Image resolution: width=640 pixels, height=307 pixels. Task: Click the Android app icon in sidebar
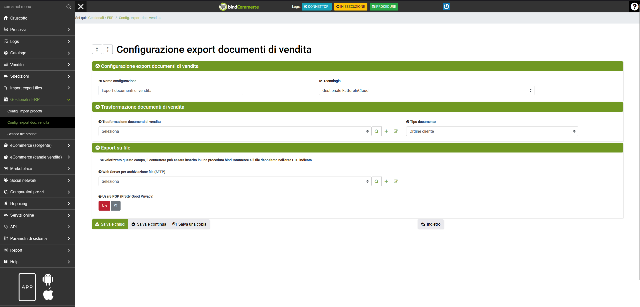click(x=48, y=279)
